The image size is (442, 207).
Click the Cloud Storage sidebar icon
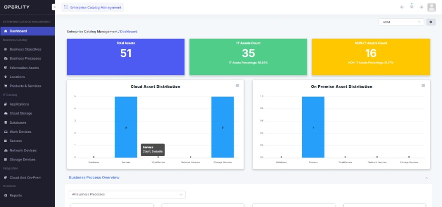click(5, 113)
